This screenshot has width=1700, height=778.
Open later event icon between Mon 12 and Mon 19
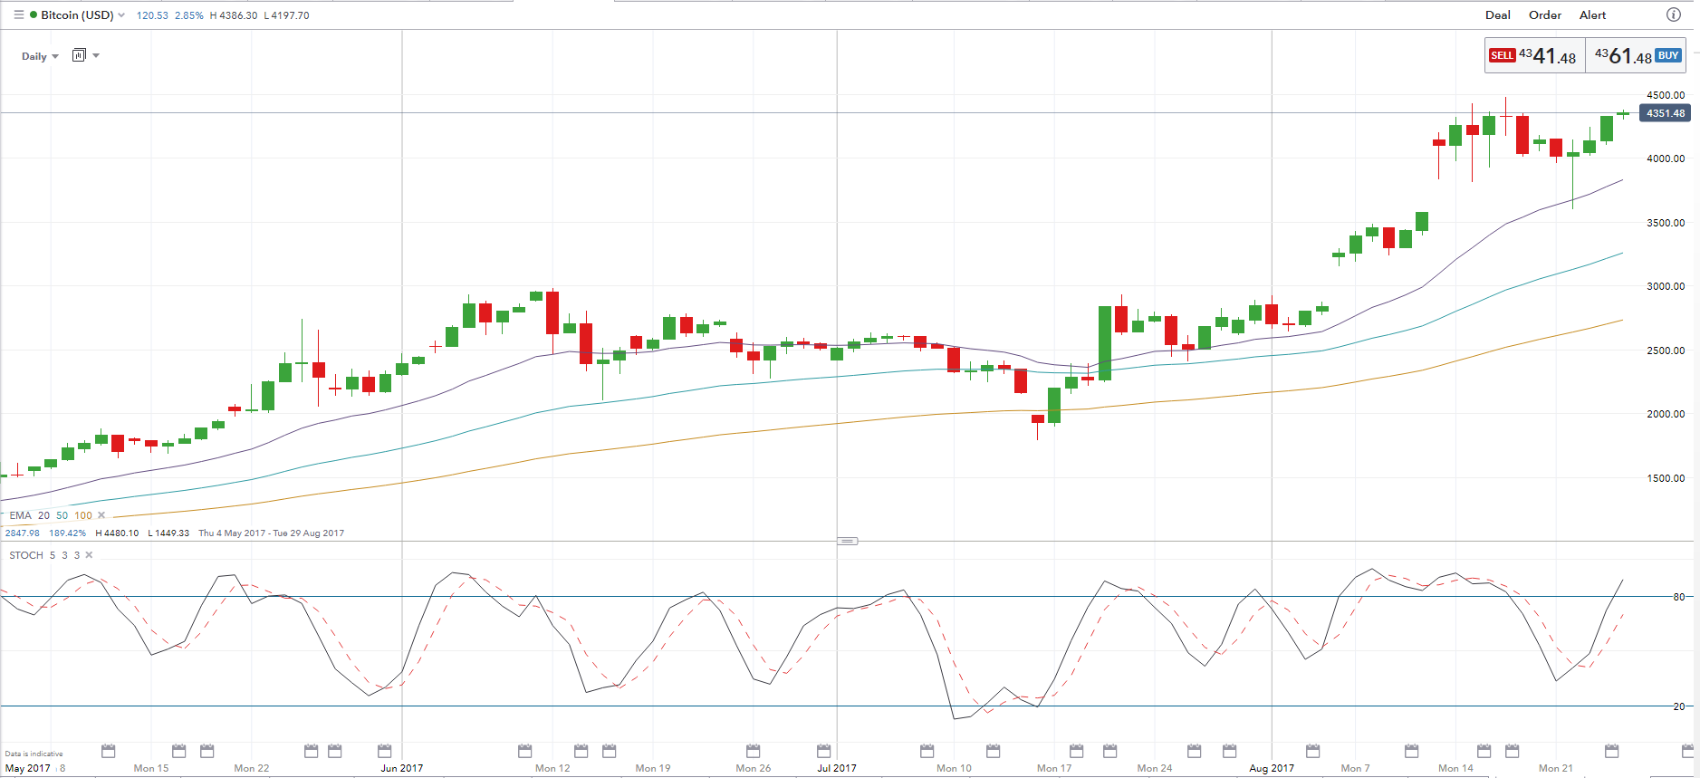click(x=610, y=751)
